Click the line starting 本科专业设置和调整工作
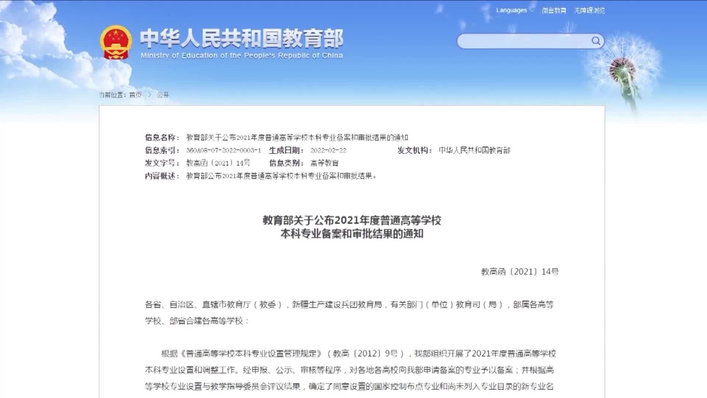 click(349, 370)
